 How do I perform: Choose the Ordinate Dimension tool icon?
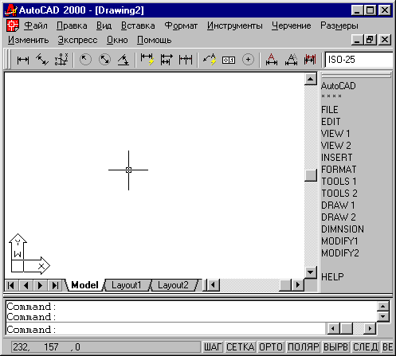pos(61,60)
